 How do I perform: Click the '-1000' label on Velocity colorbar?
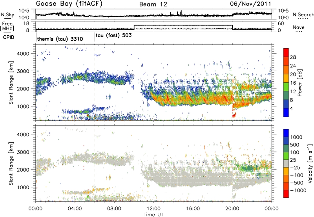pyautogui.click(x=298, y=190)
